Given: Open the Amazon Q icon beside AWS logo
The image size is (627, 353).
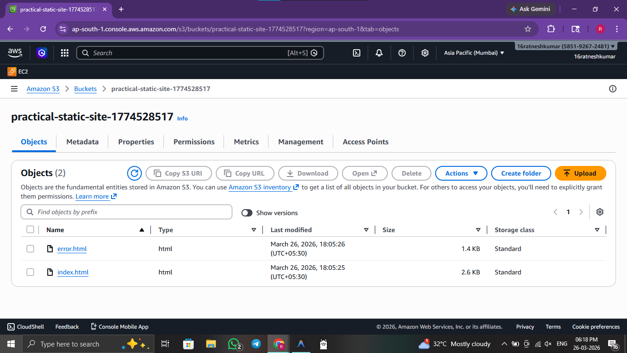Looking at the screenshot, I should 42,53.
